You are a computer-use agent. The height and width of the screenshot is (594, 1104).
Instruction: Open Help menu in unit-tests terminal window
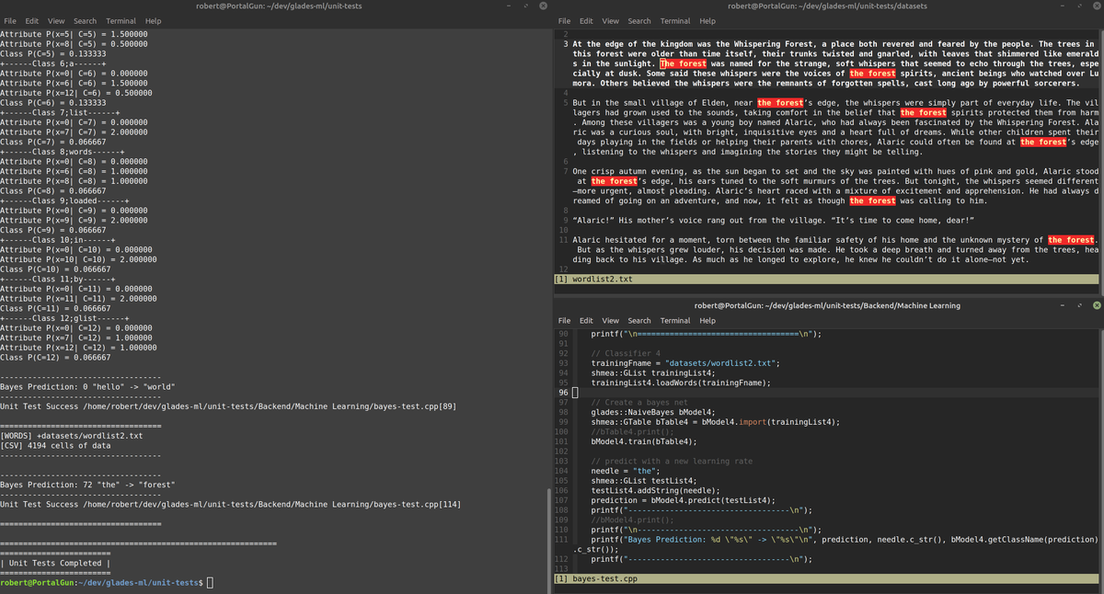(153, 20)
